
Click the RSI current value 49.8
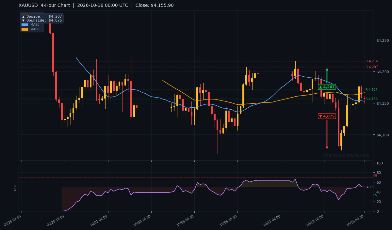(x=370, y=187)
